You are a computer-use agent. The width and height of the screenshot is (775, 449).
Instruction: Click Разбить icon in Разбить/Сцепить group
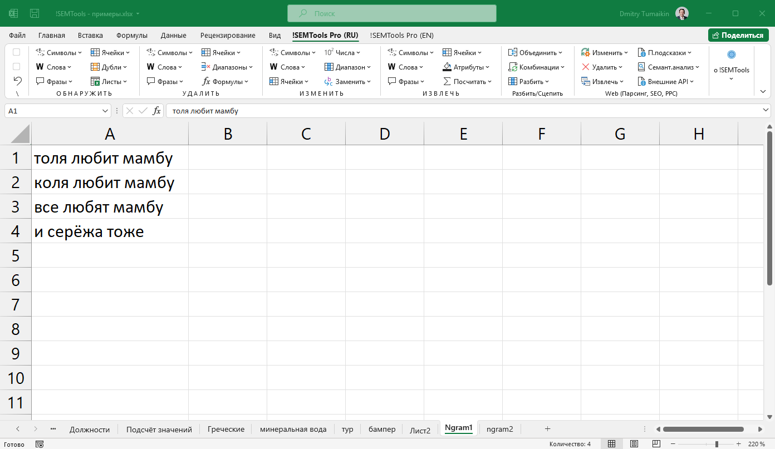point(513,82)
